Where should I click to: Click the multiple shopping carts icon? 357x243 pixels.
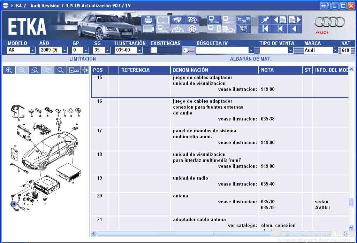click(x=243, y=20)
